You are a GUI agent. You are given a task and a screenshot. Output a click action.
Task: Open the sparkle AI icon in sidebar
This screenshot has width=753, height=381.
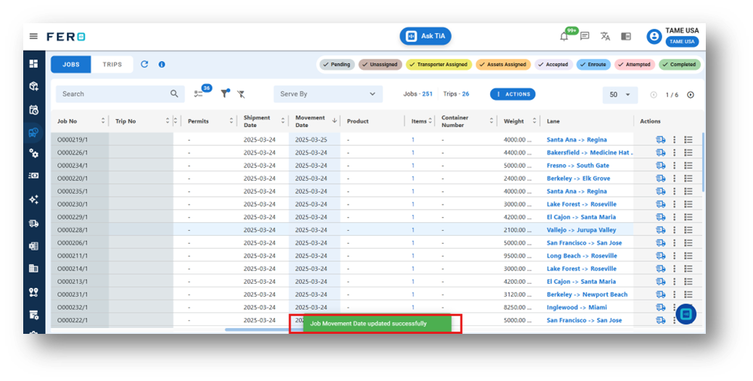(x=33, y=199)
